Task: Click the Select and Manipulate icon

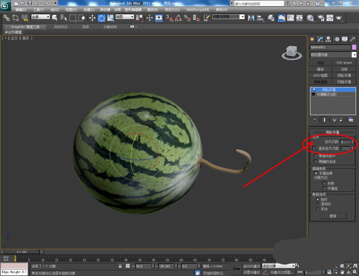Action: (x=149, y=18)
